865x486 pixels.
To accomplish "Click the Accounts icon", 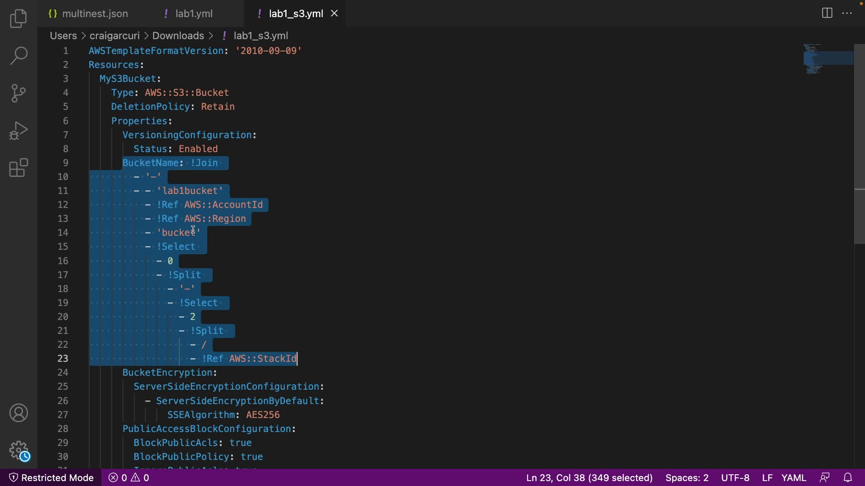I will (18, 413).
